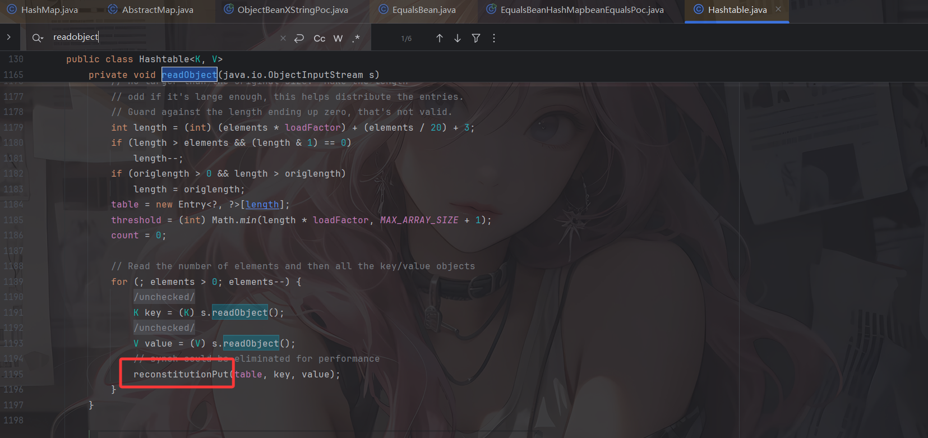Open the search history magnifier dropdown

(38, 38)
